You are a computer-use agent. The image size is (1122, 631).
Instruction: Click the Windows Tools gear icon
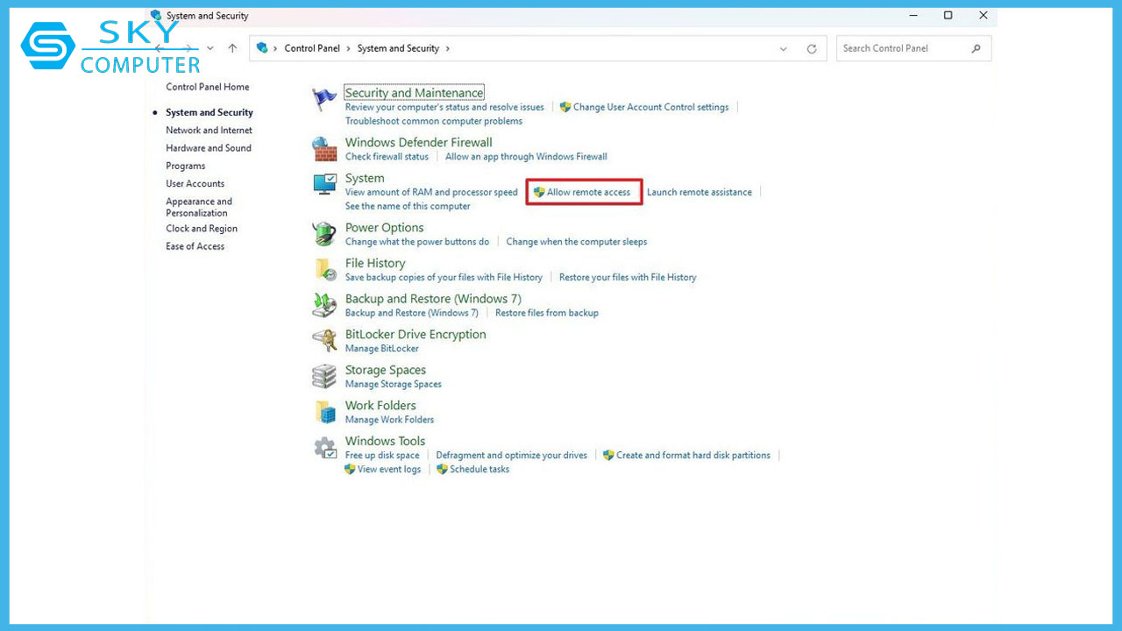click(x=324, y=448)
